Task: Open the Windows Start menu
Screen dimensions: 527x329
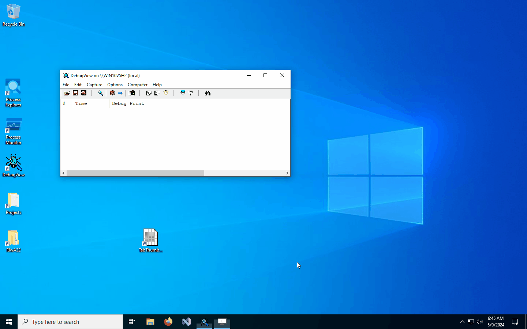Action: tap(9, 322)
